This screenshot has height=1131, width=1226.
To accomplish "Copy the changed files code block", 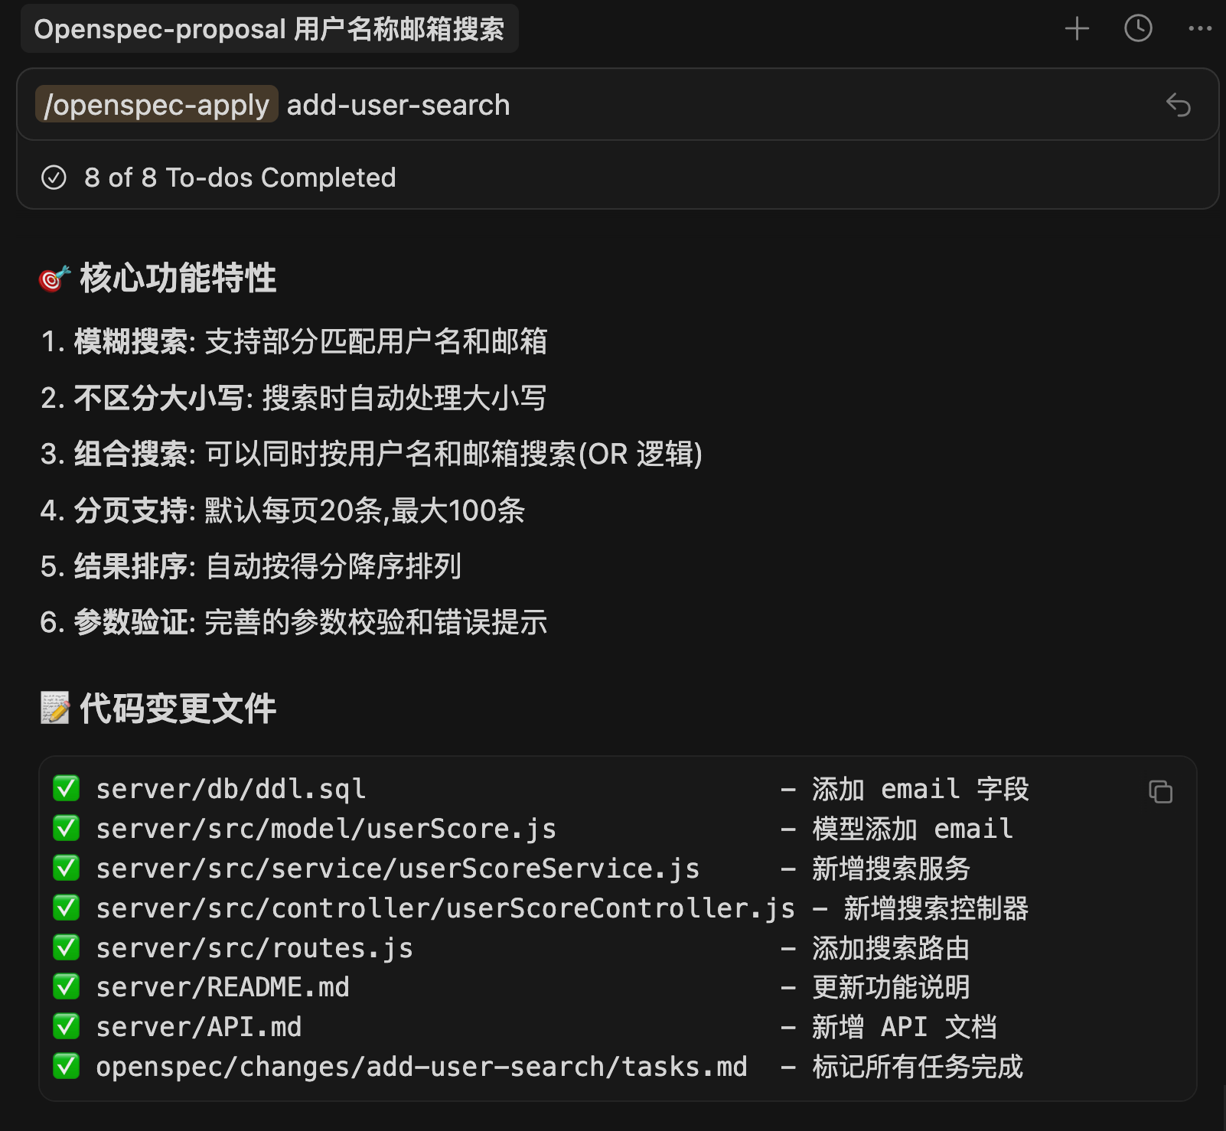I will 1160,791.
